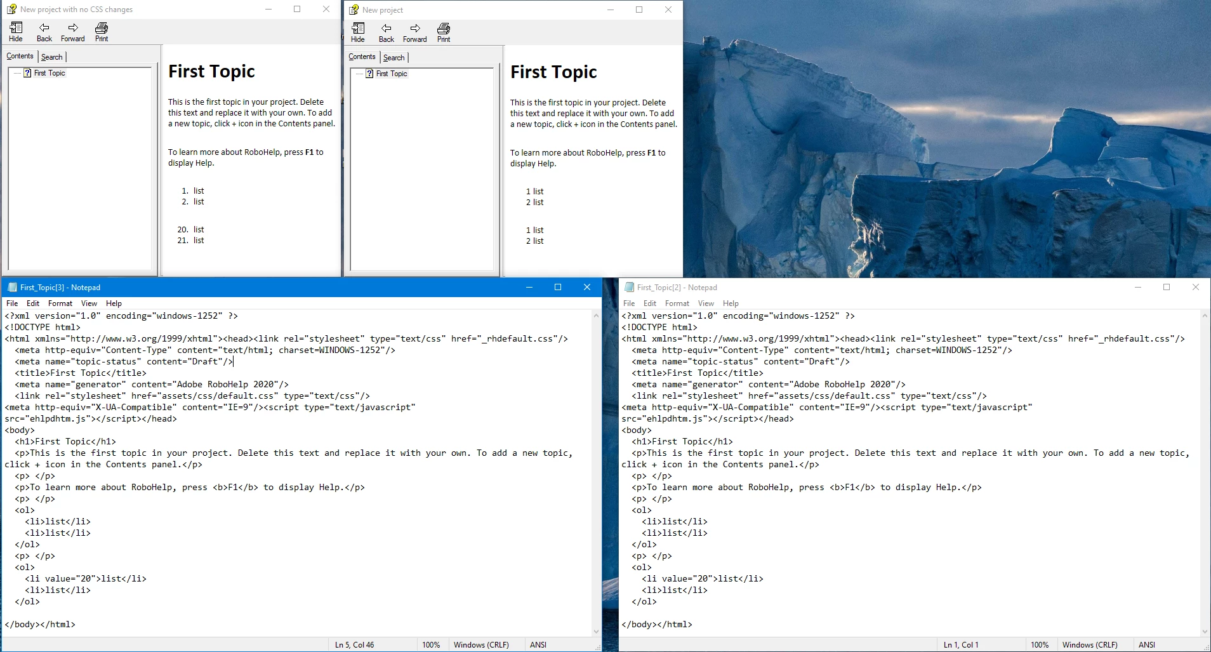Open Edit menu in First_Topic[3] Notepad
Screen dimensions: 1211x652
click(33, 303)
